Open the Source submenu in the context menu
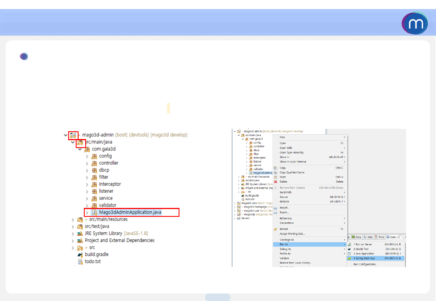Viewport: 436px width, 301px height. coord(310,197)
